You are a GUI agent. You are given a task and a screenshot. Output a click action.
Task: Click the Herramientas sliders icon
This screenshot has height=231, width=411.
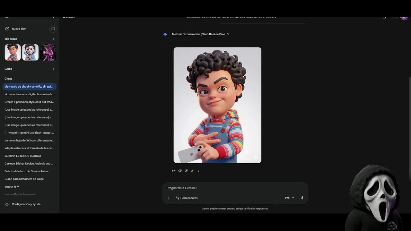coord(177,198)
